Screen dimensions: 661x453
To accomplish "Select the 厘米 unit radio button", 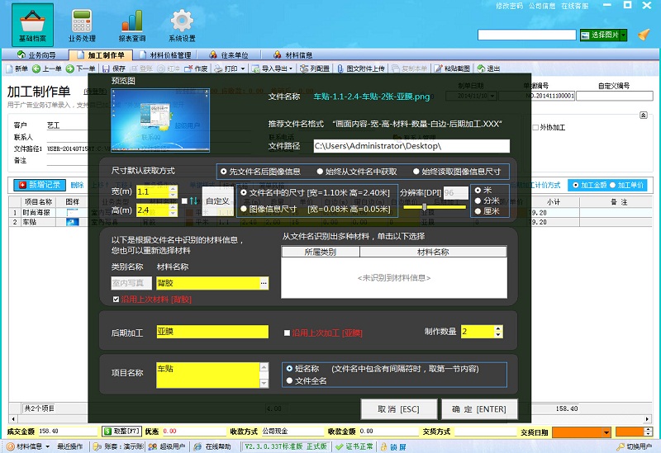I will (x=478, y=211).
